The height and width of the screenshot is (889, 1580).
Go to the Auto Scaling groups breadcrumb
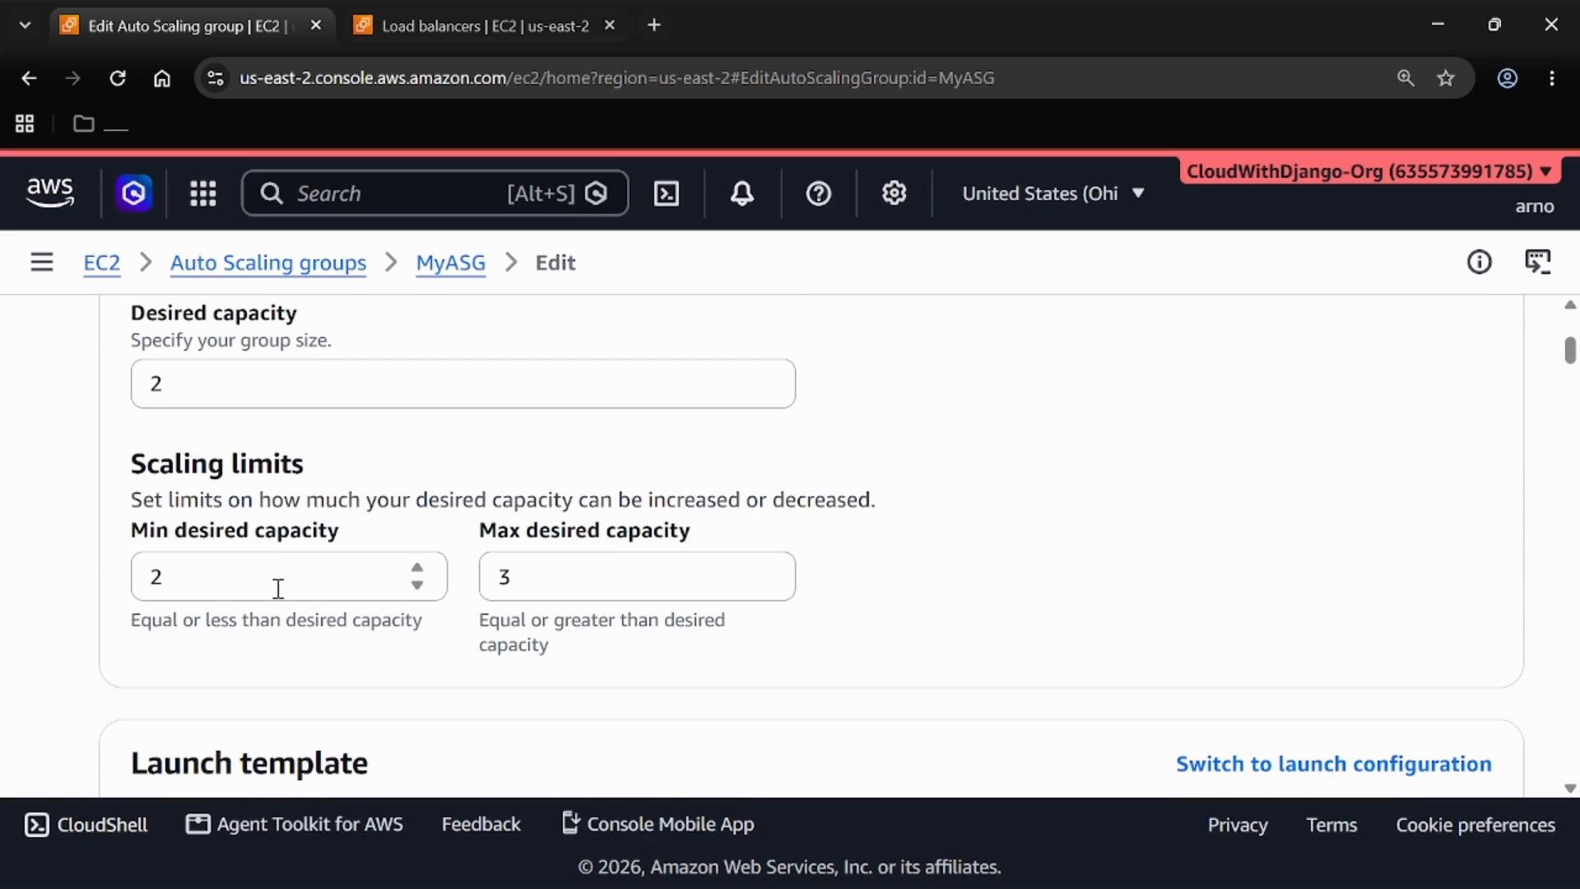point(268,263)
